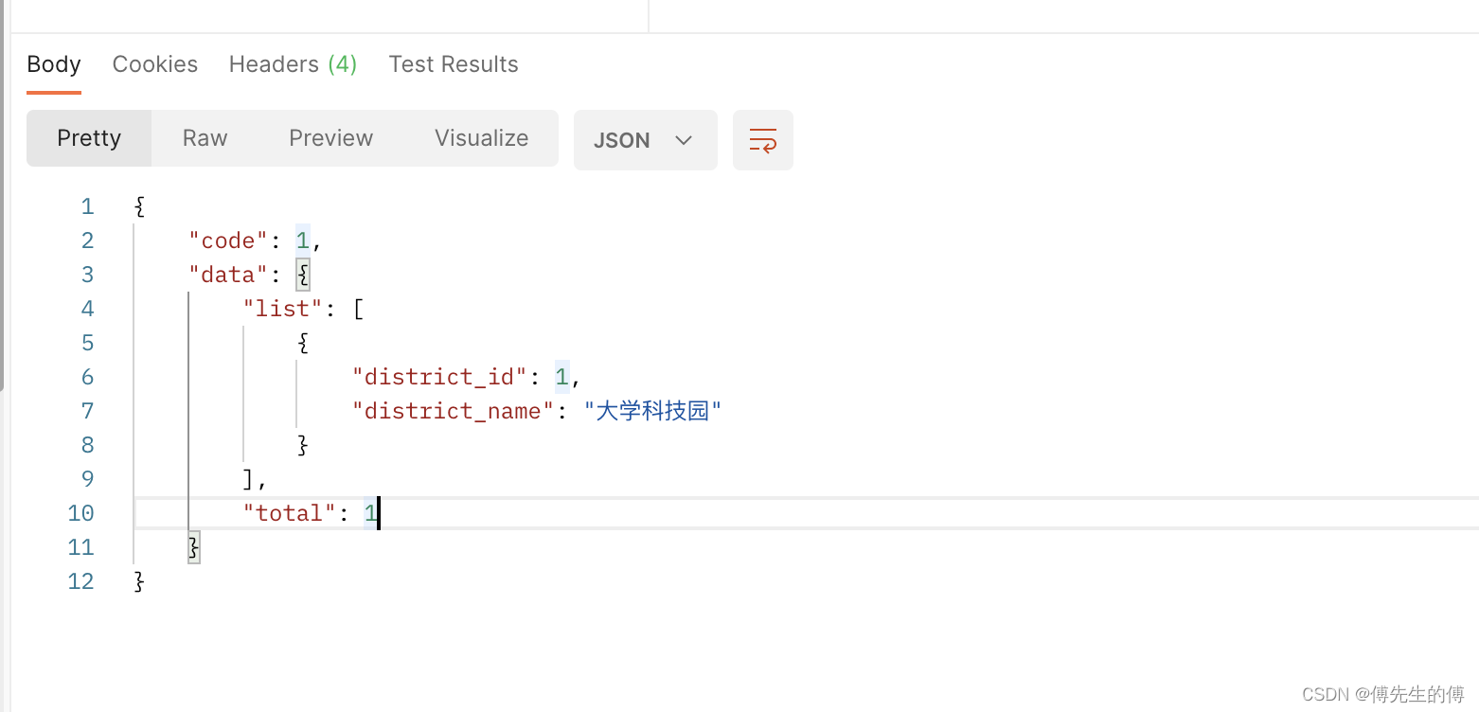Click line number 8 in the gutter
The width and height of the screenshot is (1479, 712).
[87, 445]
